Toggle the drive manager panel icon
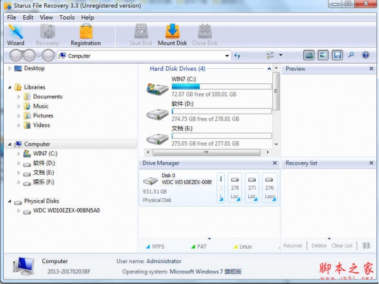 click(309, 56)
